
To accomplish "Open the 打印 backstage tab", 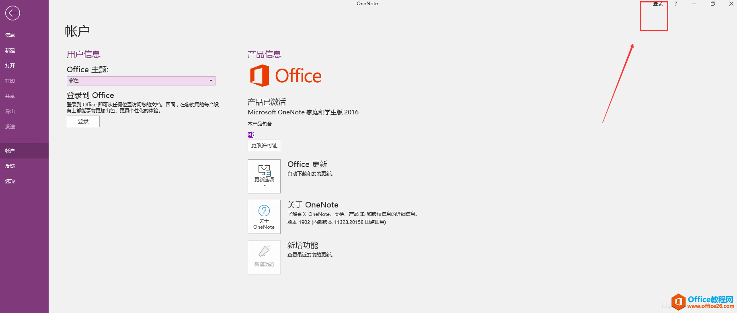I will (24, 81).
